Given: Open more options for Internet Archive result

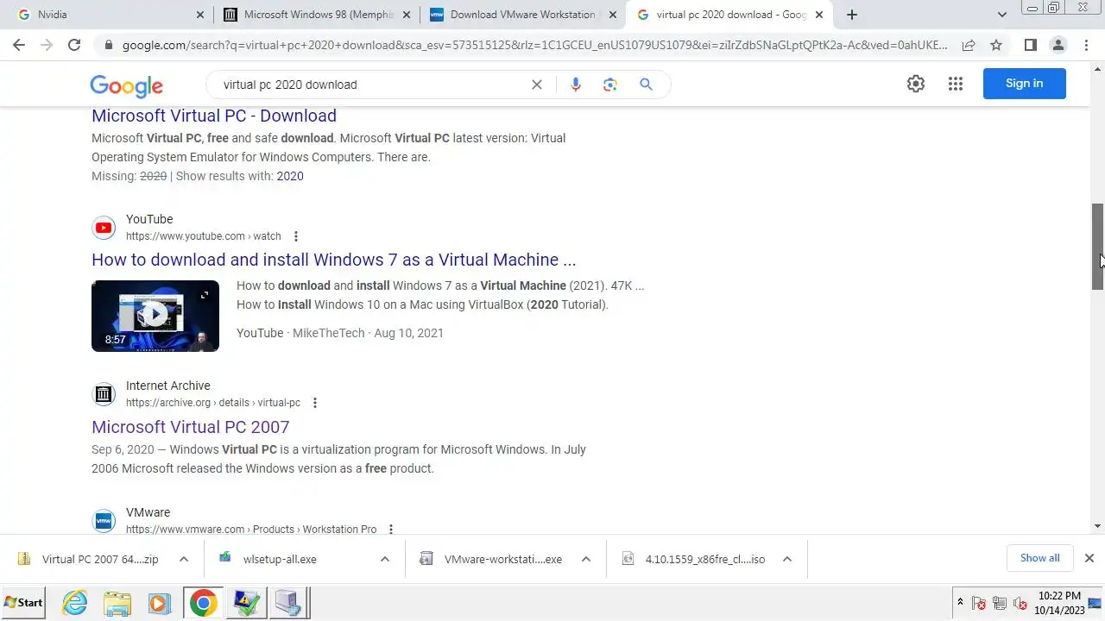Looking at the screenshot, I should [x=315, y=403].
